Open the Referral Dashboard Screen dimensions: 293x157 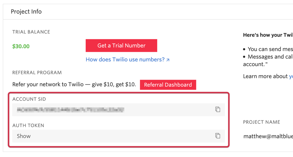tap(168, 85)
